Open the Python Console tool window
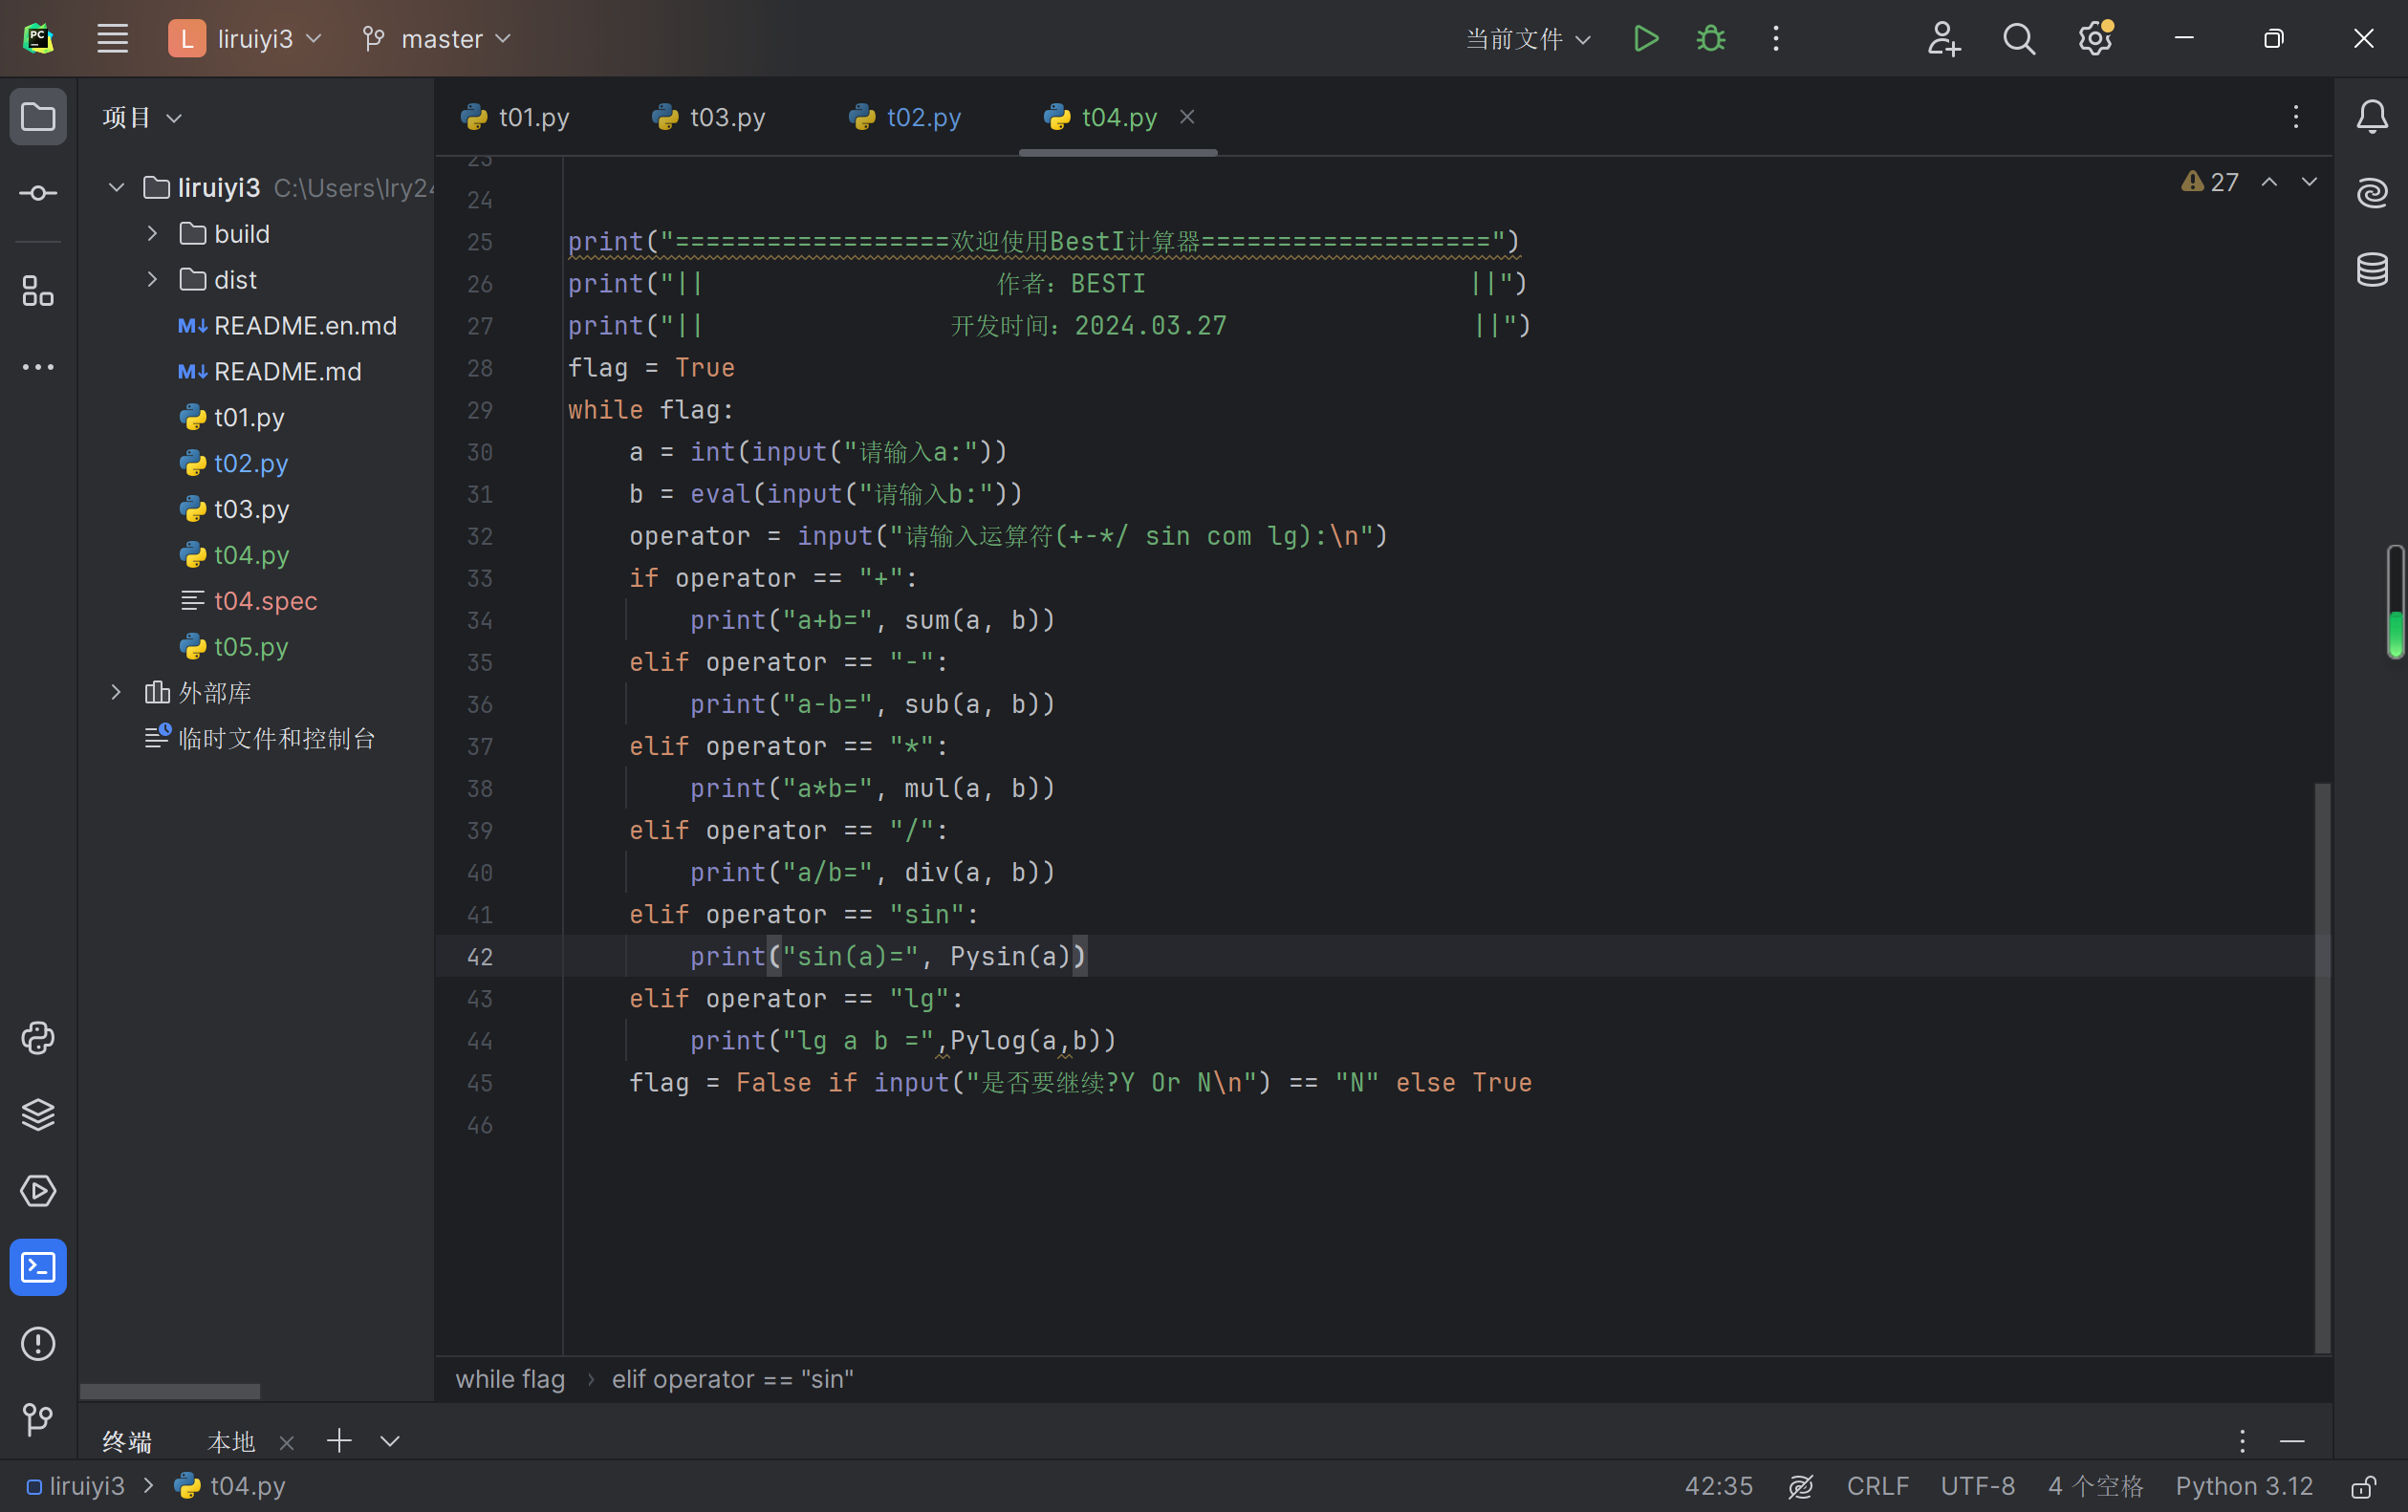 point(38,1038)
